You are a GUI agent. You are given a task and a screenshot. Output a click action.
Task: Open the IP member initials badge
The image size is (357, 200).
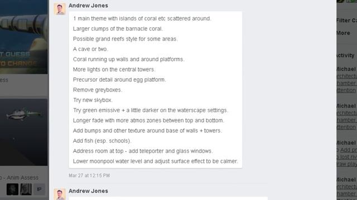[x=39, y=189]
